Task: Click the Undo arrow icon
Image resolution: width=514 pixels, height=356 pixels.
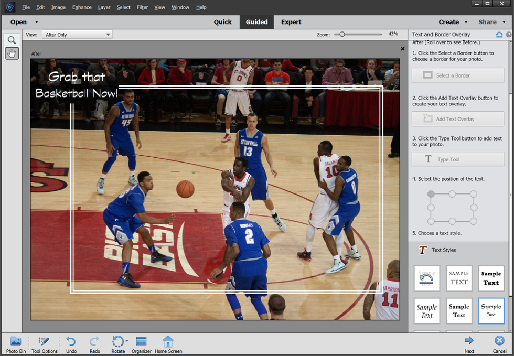Action: [71, 341]
